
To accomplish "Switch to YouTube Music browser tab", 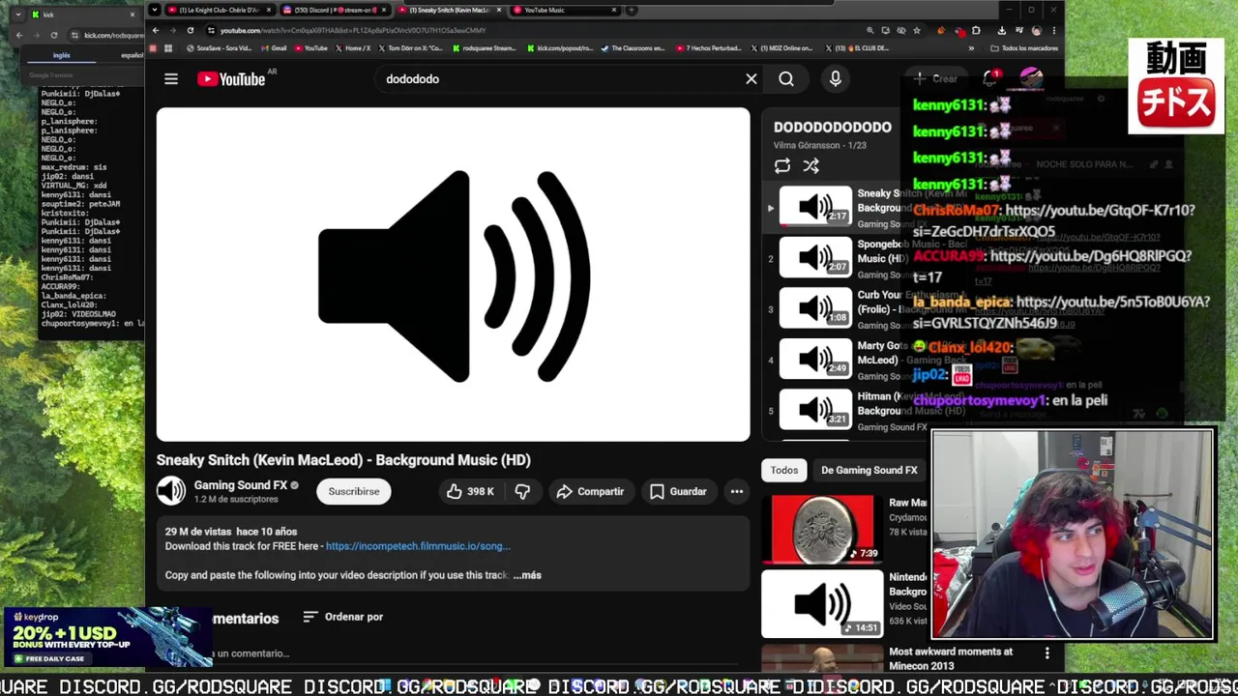I will [x=563, y=10].
